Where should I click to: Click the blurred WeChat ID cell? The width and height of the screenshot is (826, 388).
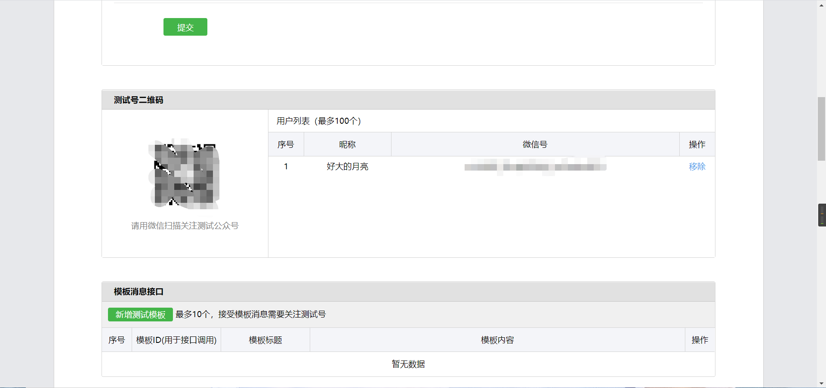[535, 167]
